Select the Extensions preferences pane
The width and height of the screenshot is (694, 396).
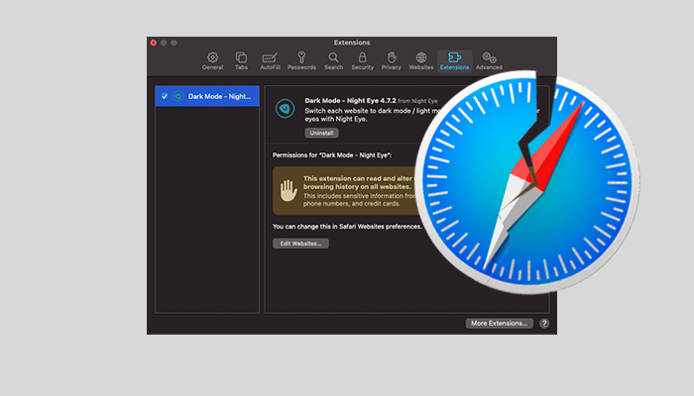pos(454,61)
